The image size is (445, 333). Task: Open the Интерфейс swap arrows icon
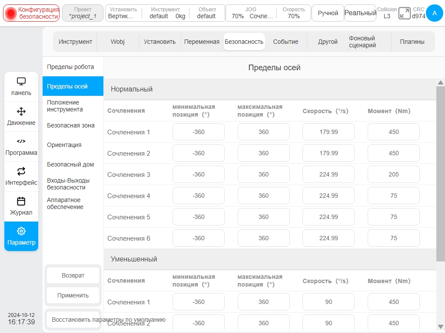(21, 171)
